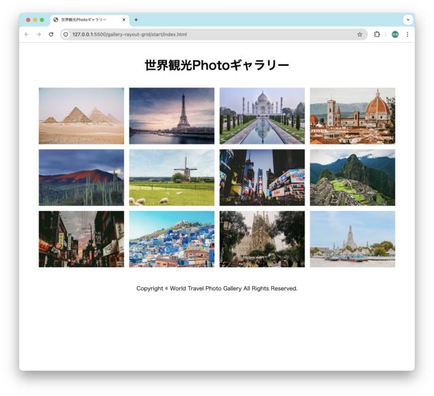Click the 世界観光Photoギャラリー page heading

(x=217, y=65)
